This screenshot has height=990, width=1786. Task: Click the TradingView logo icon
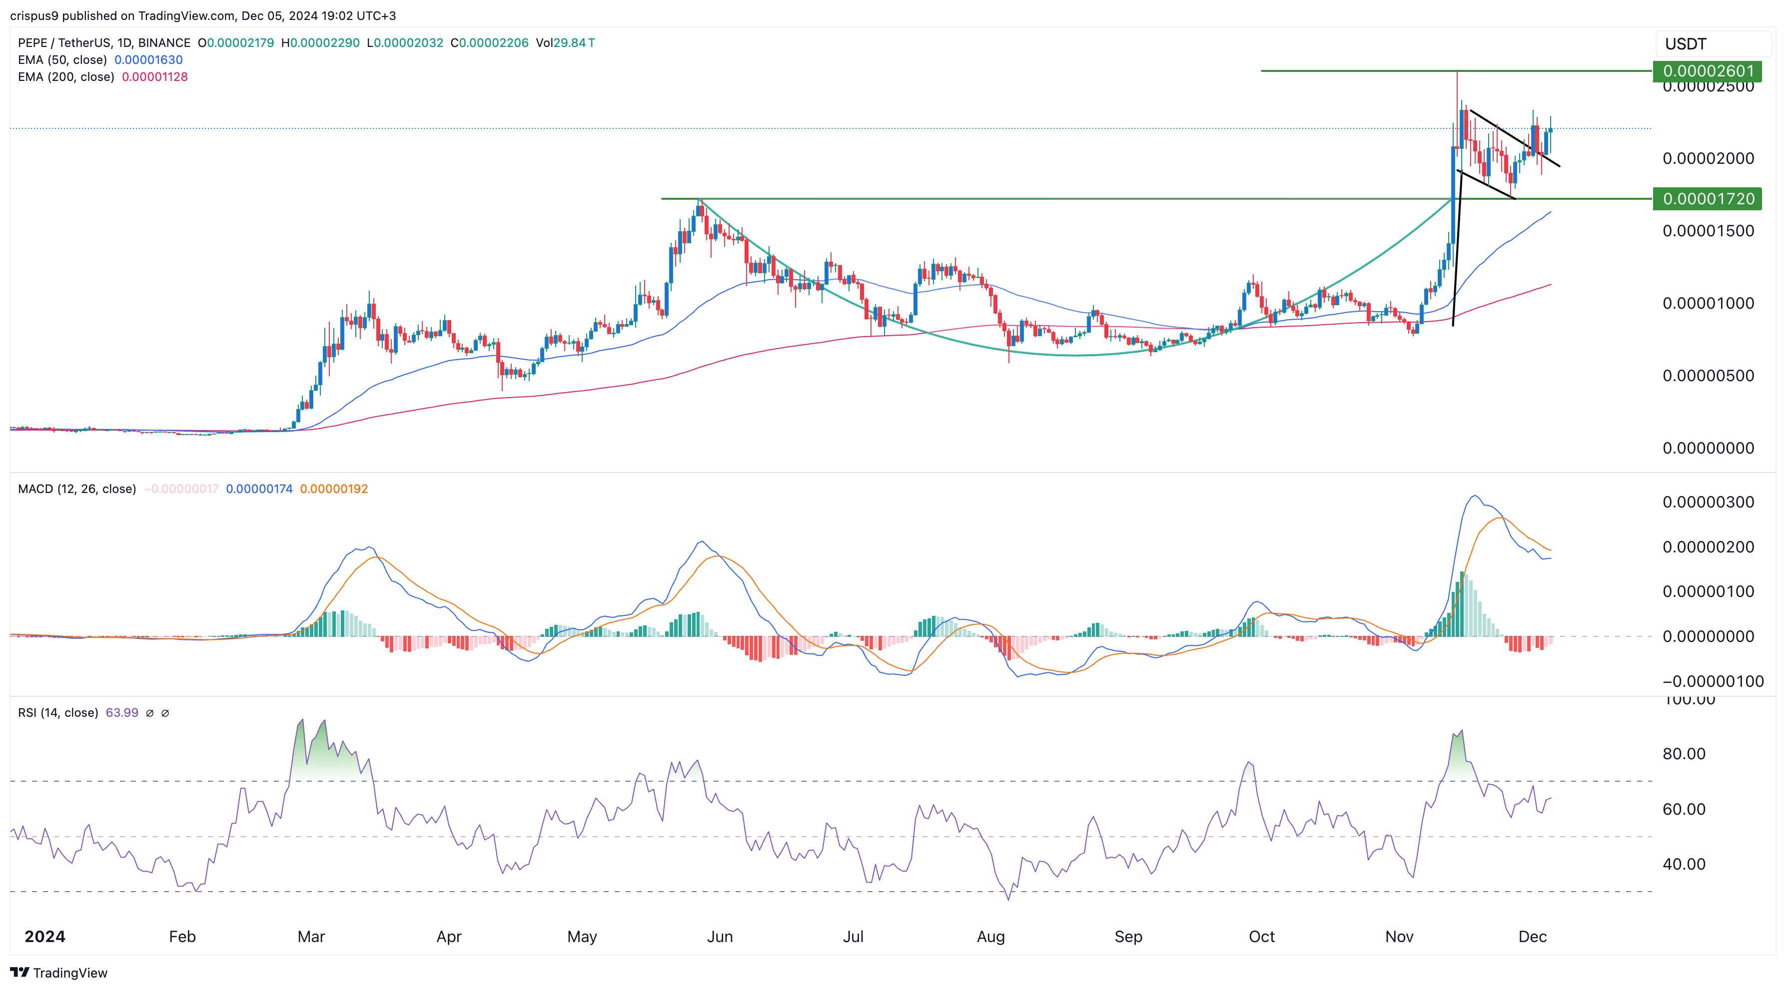pos(19,972)
